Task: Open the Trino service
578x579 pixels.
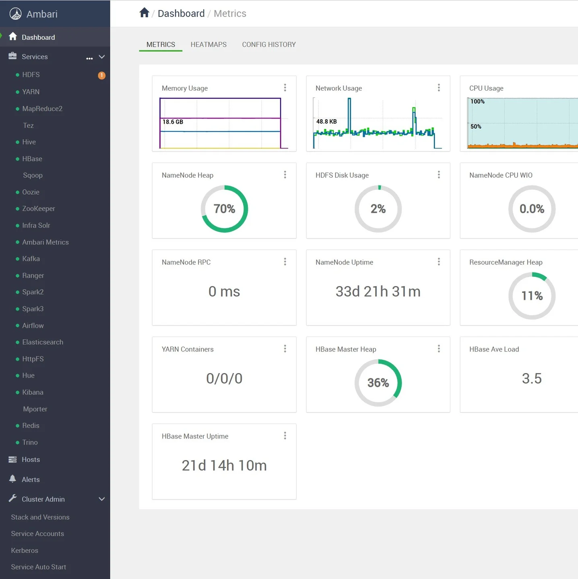Action: point(30,442)
